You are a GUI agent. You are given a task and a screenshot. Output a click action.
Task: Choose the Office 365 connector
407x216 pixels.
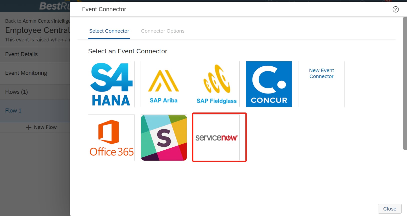click(111, 138)
